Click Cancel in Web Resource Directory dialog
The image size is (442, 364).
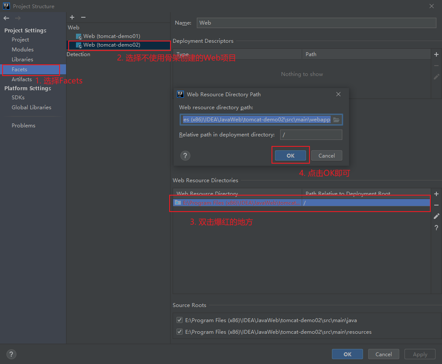[x=327, y=155]
